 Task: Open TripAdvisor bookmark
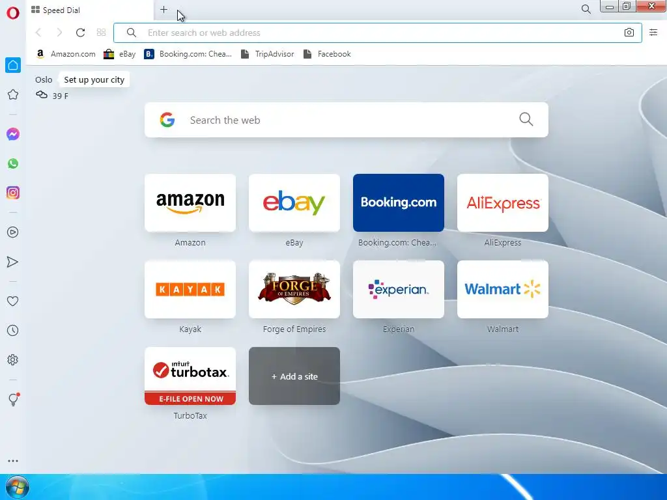coord(268,54)
